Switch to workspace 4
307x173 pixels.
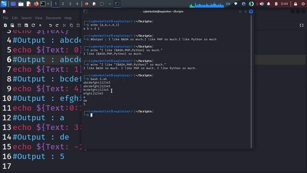click(x=77, y=4)
